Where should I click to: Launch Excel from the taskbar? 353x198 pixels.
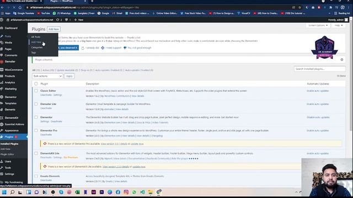point(77,192)
